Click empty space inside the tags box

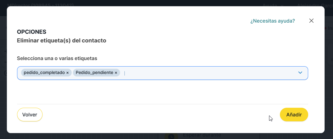[x=211, y=73]
